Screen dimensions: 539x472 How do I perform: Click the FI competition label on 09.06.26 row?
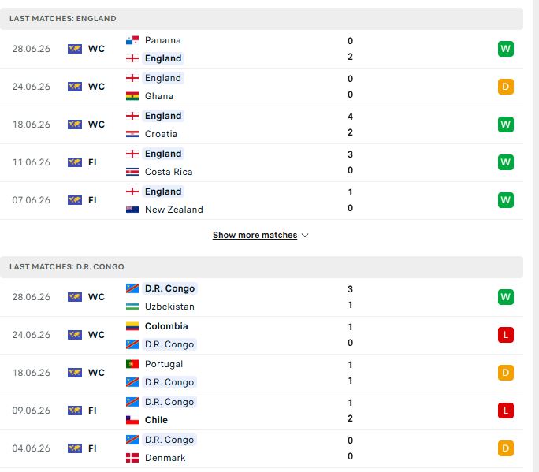tap(92, 411)
